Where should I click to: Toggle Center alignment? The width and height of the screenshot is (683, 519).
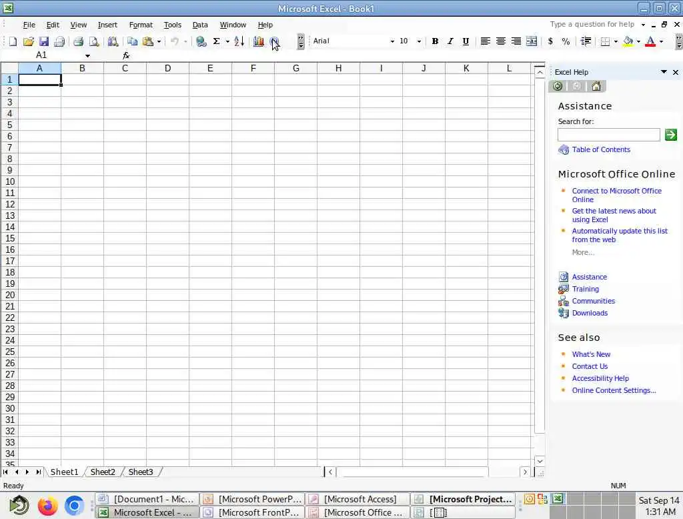pos(500,41)
